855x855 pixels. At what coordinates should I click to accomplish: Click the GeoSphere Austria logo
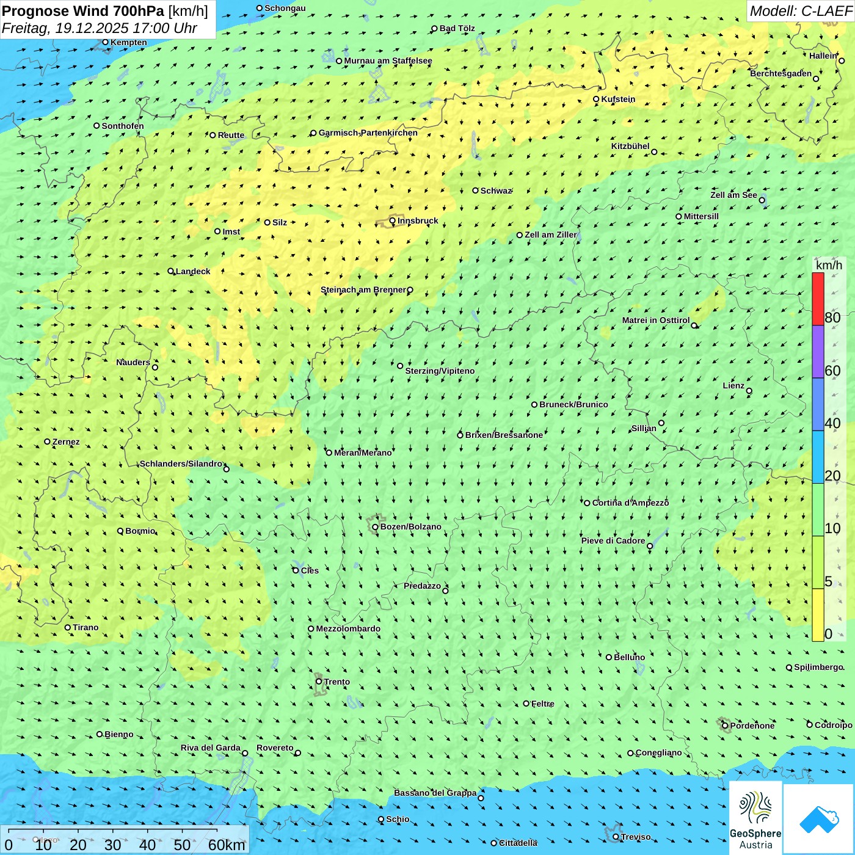point(755,818)
